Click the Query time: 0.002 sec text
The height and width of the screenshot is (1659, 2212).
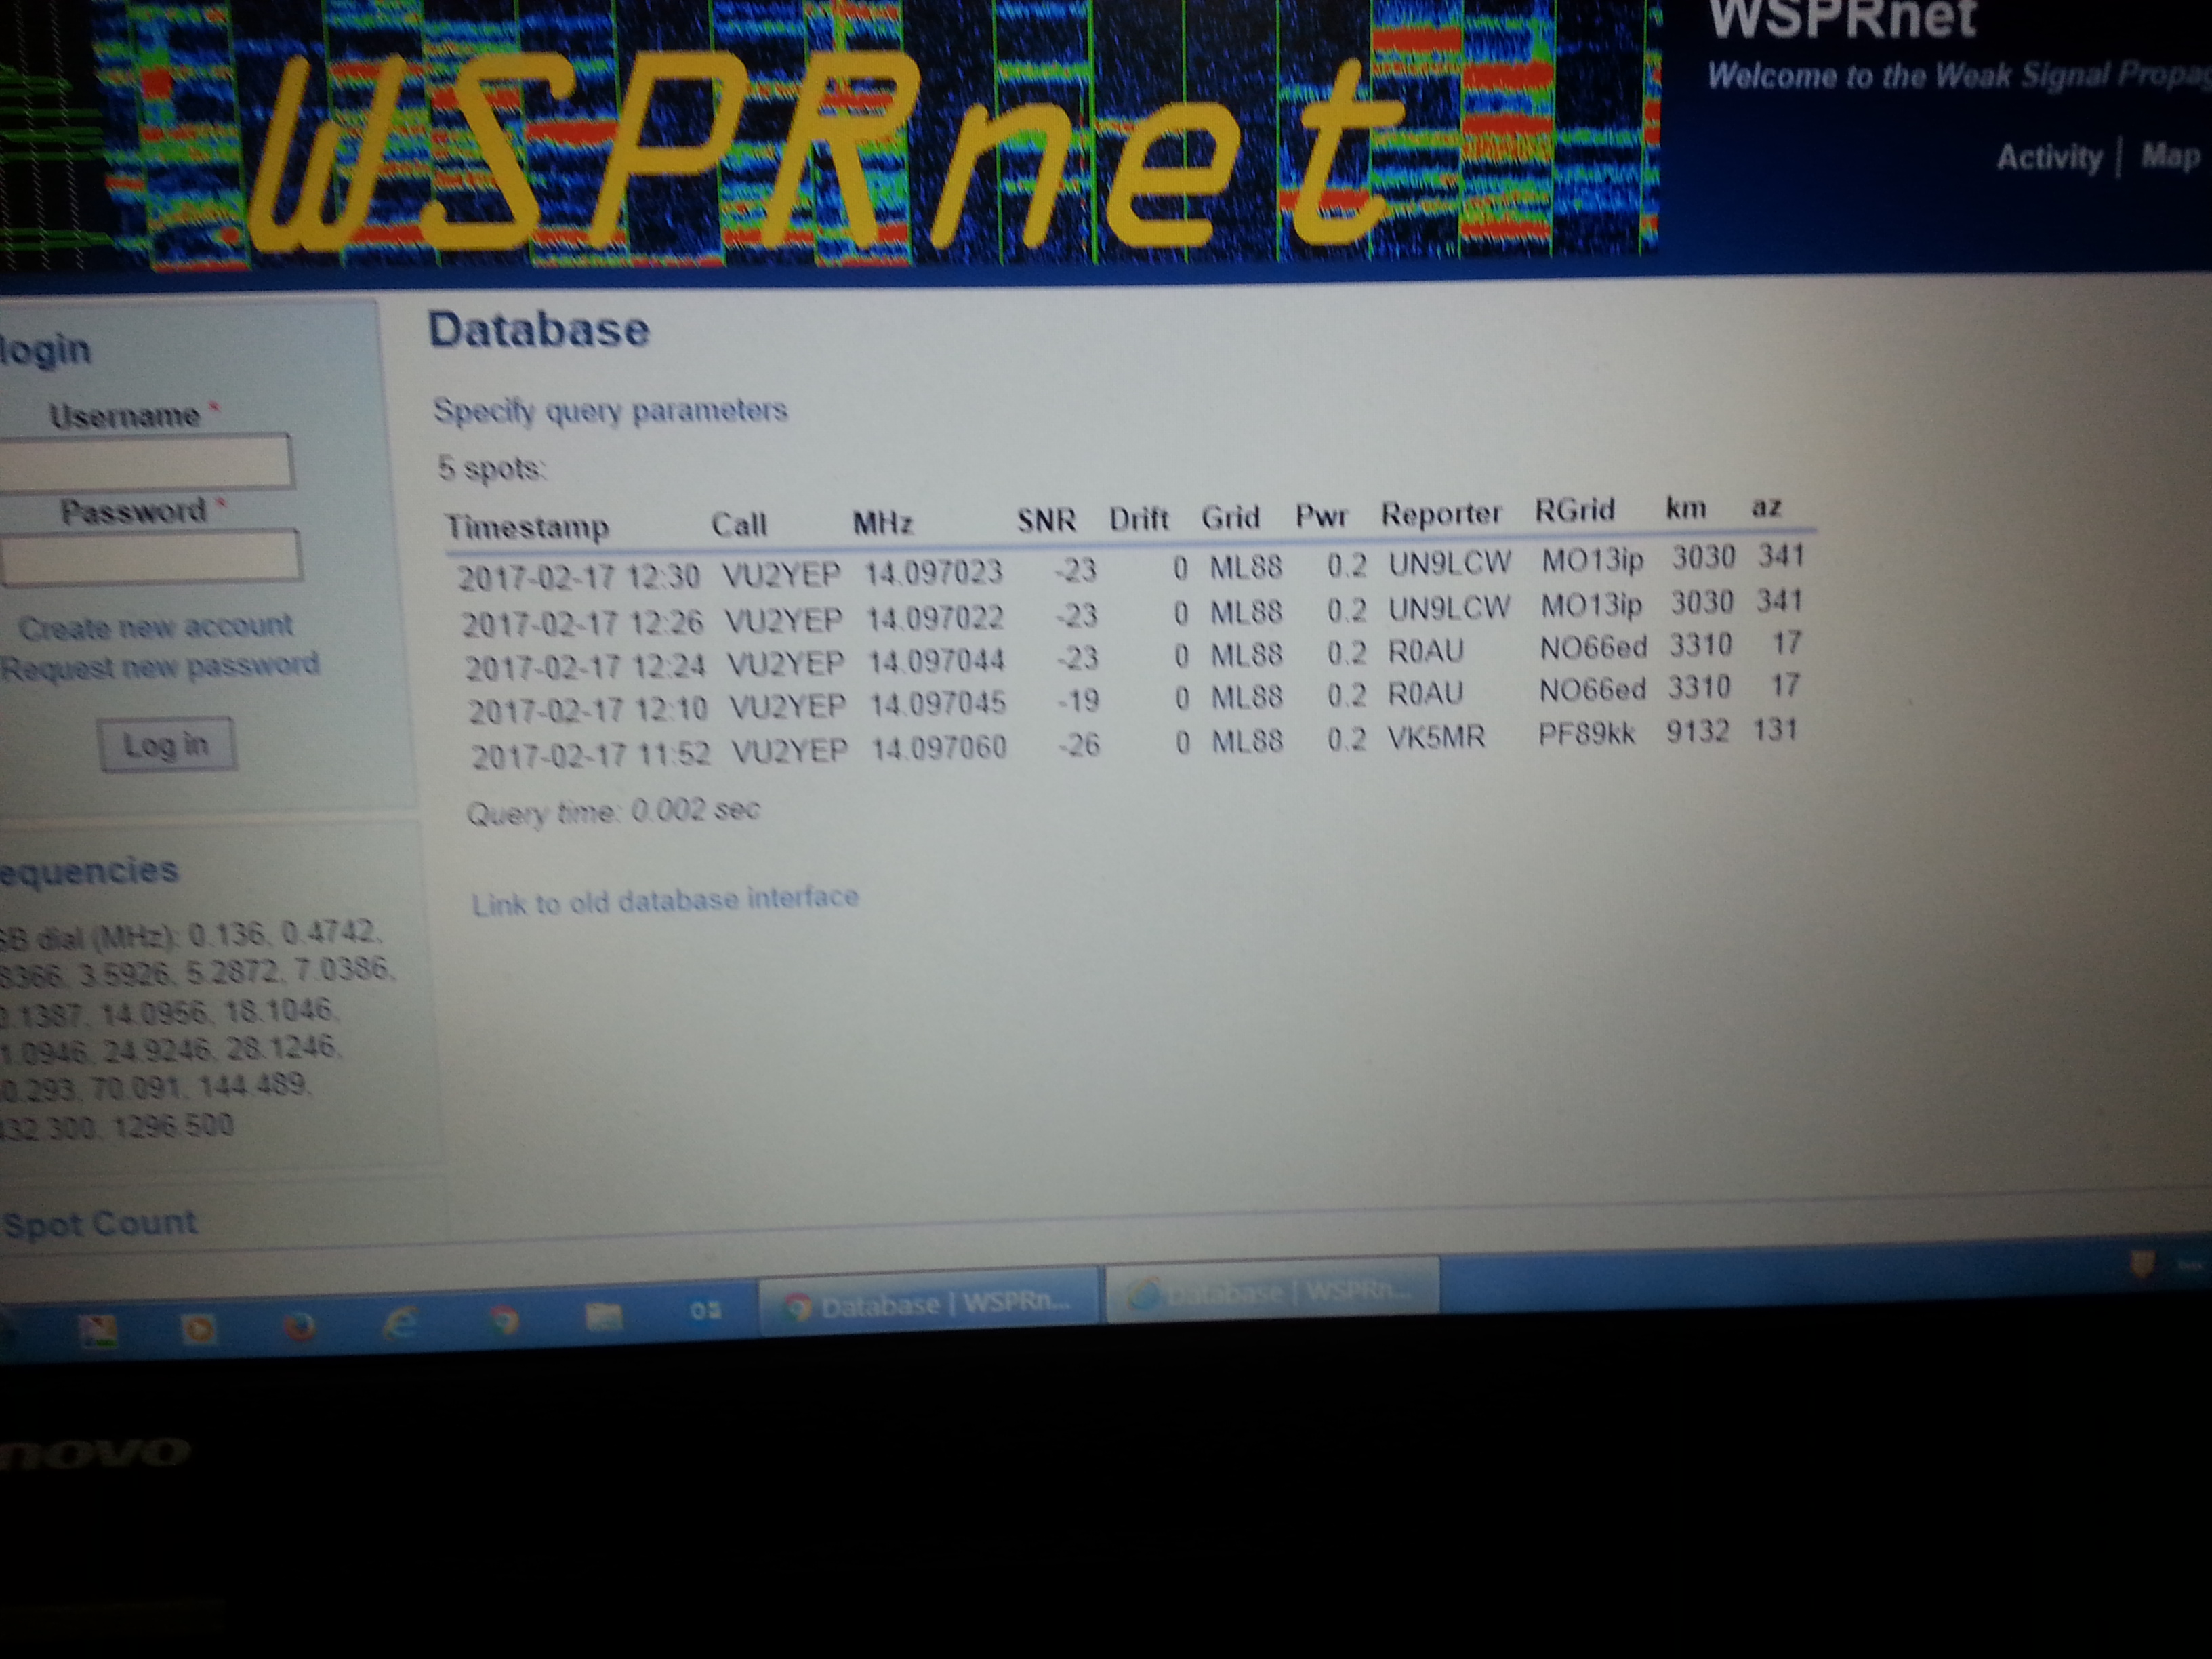(613, 811)
